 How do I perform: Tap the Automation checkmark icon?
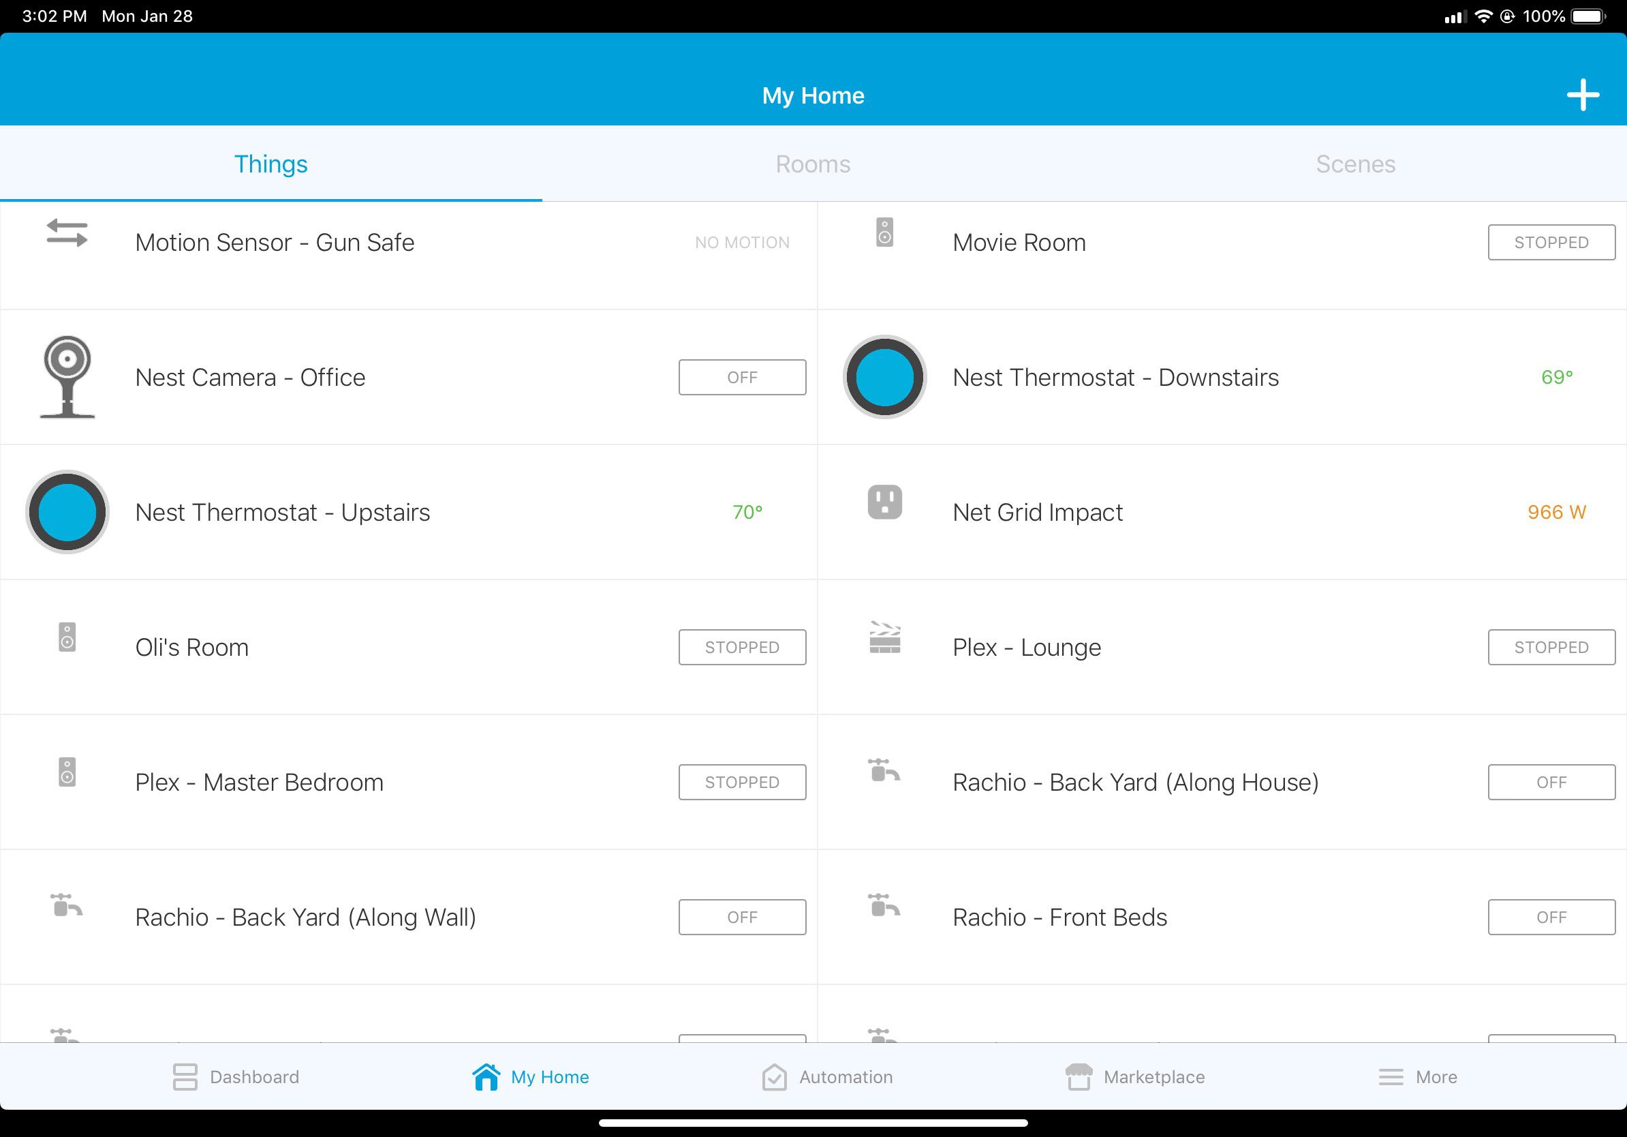tap(774, 1077)
